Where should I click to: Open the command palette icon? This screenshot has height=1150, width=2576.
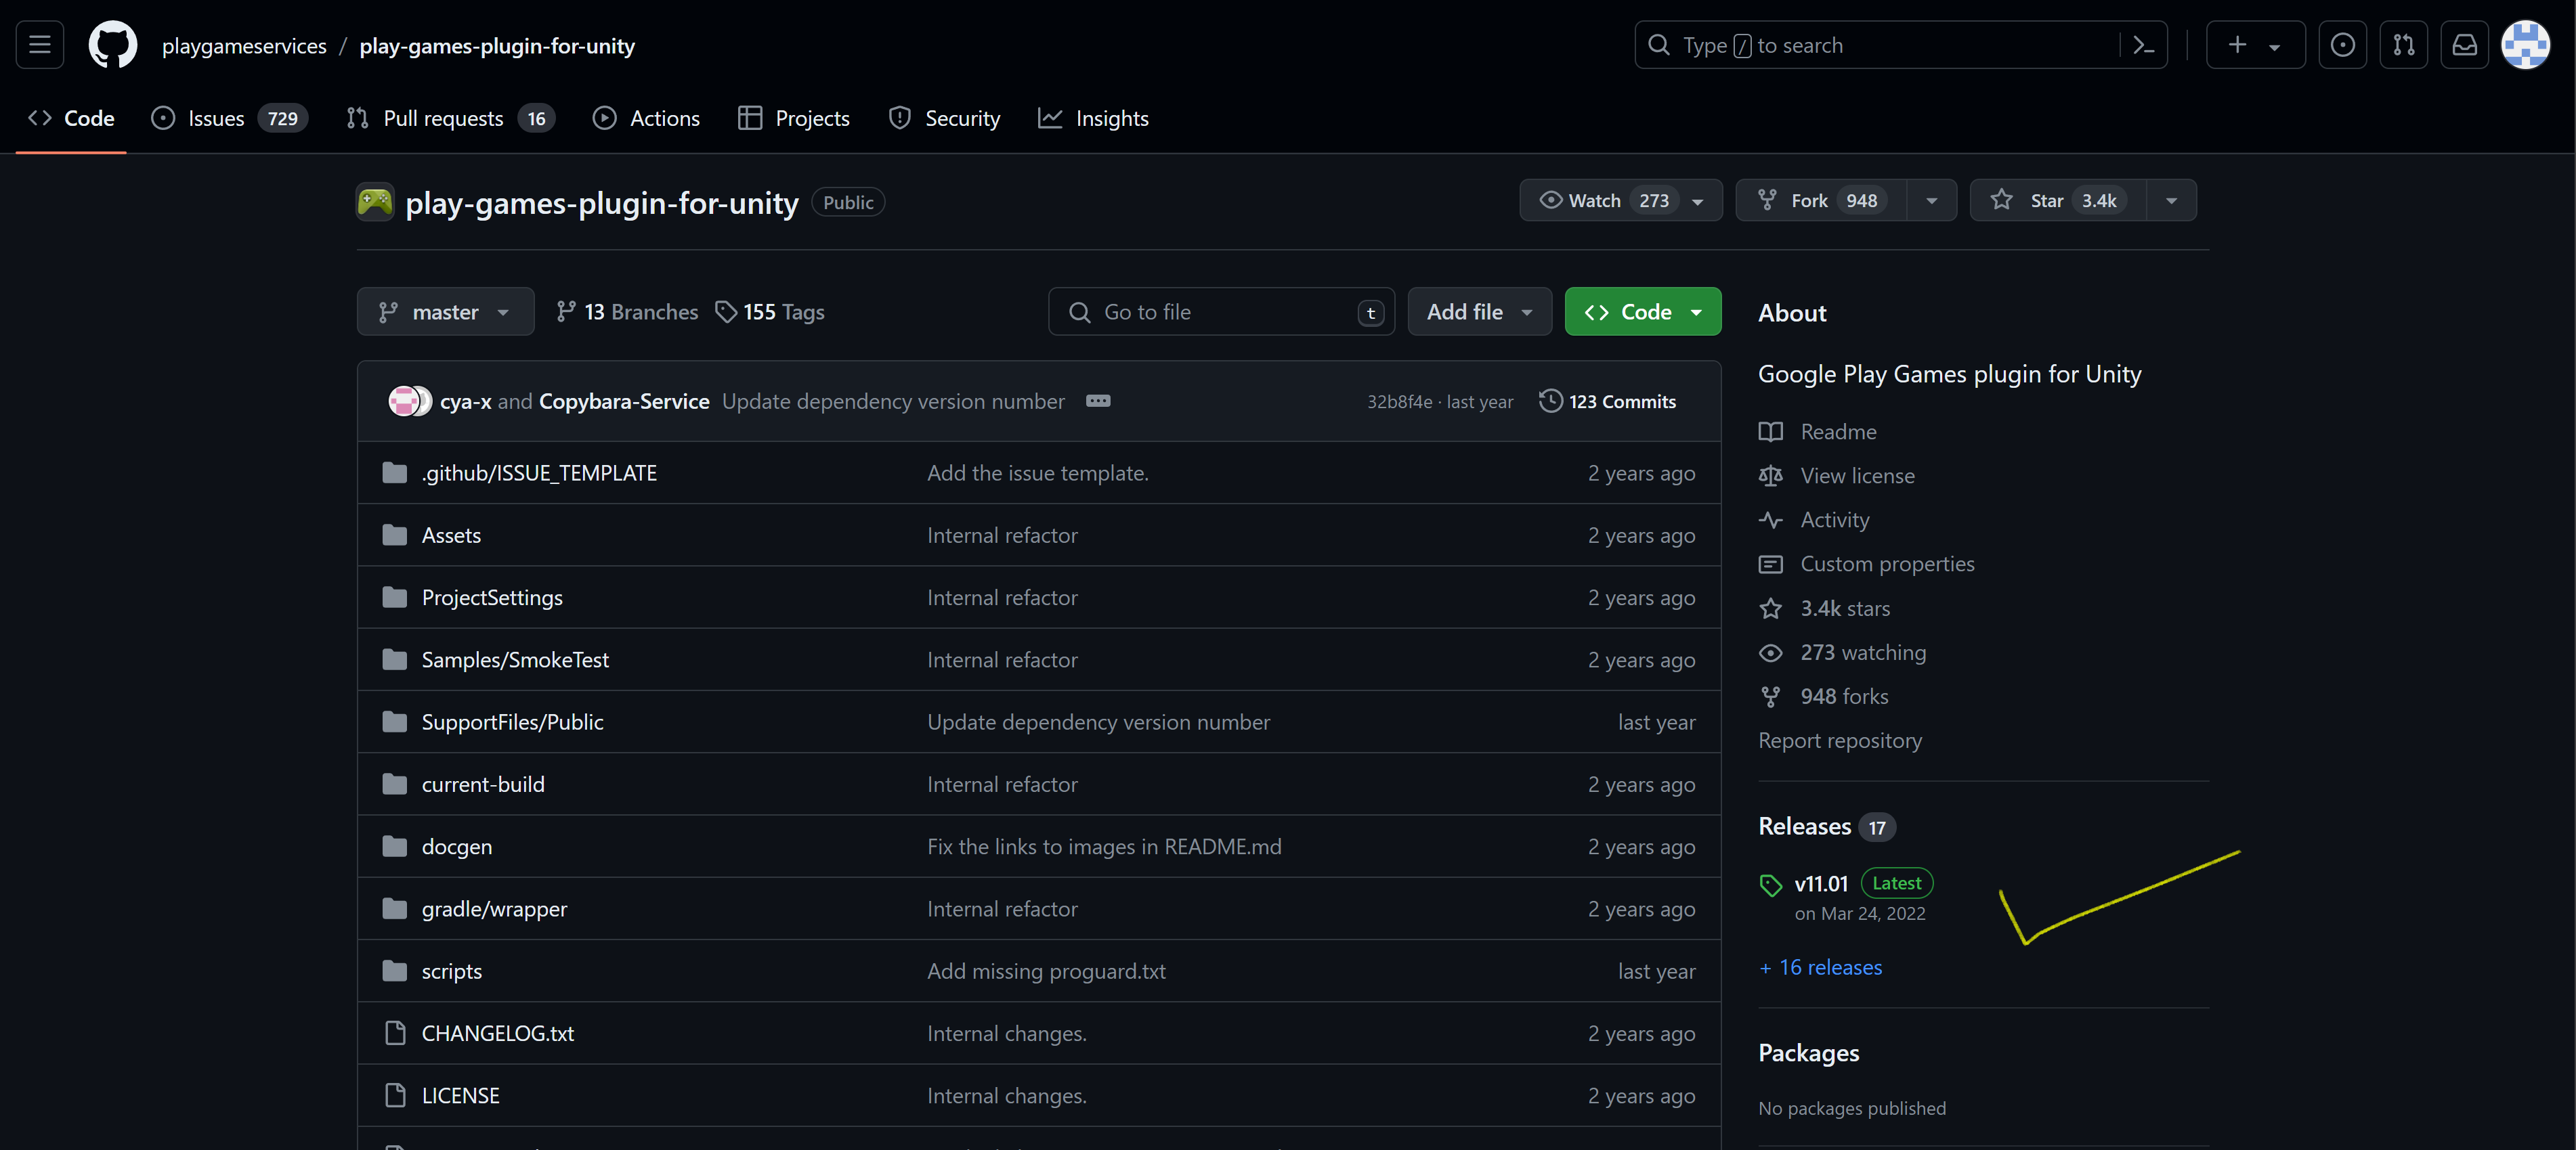pyautogui.click(x=2142, y=45)
